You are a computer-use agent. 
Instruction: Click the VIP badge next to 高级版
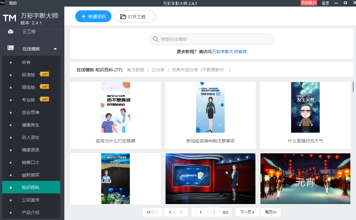point(44,87)
